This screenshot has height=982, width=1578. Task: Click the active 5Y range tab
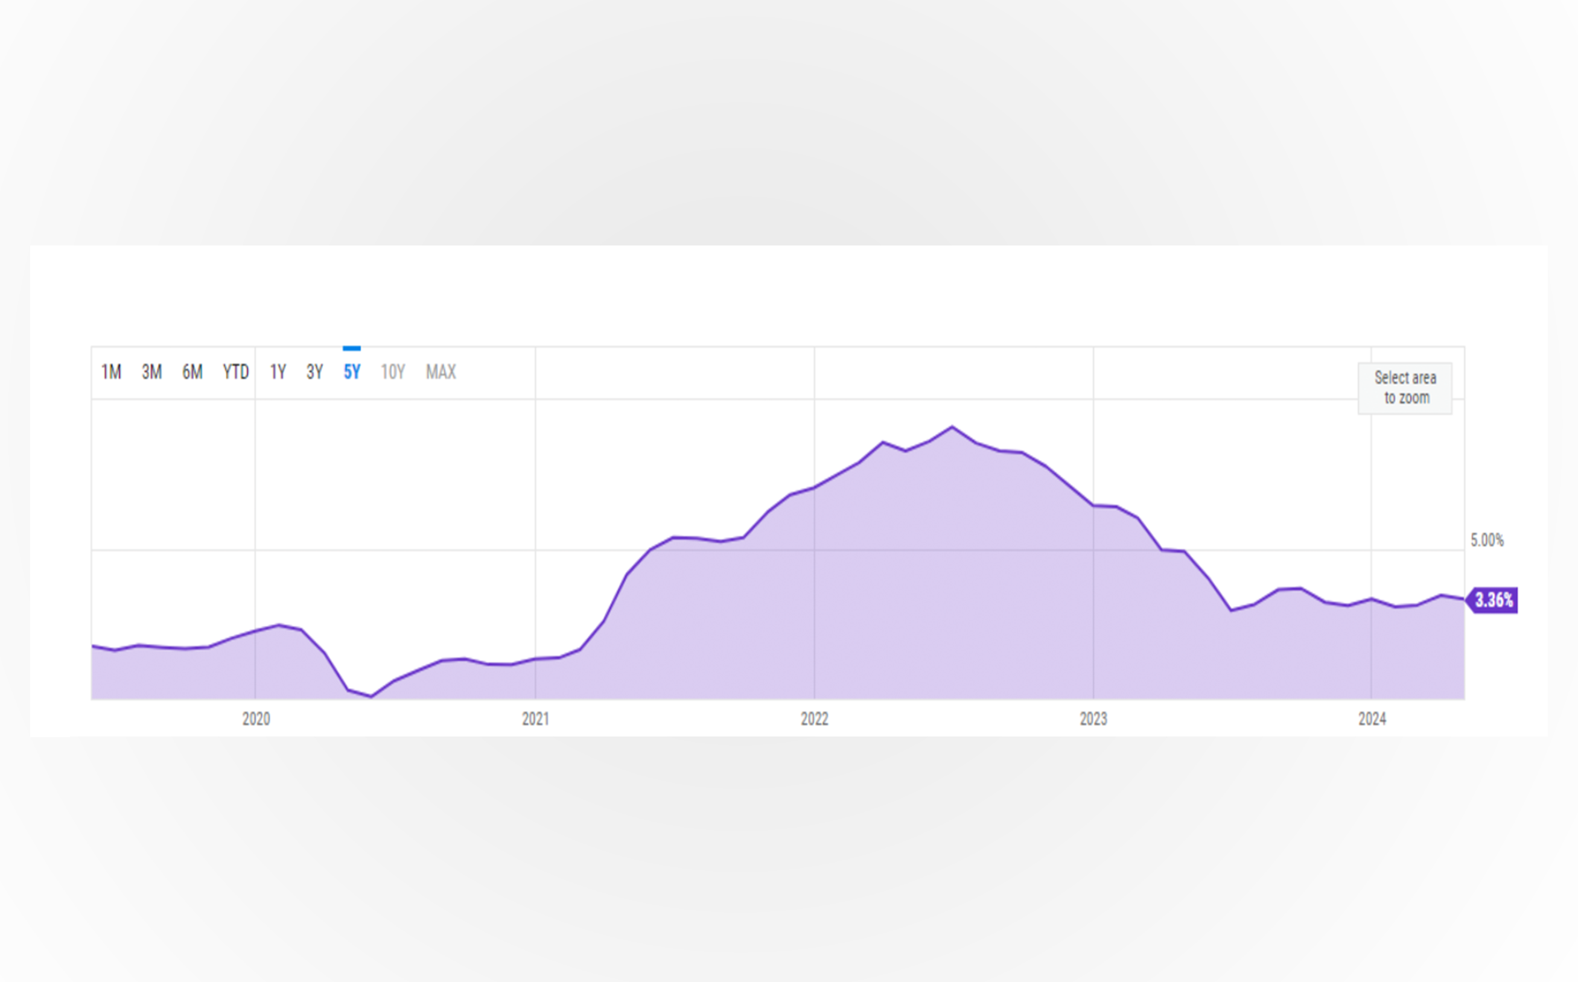point(351,372)
